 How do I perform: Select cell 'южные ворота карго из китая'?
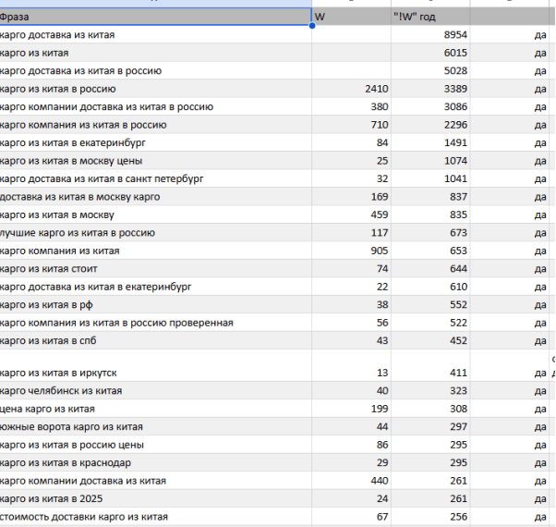(156, 426)
